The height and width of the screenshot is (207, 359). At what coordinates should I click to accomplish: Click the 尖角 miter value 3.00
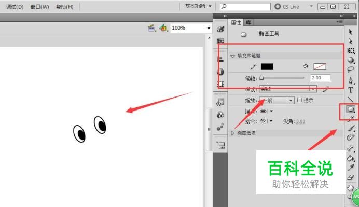300,121
